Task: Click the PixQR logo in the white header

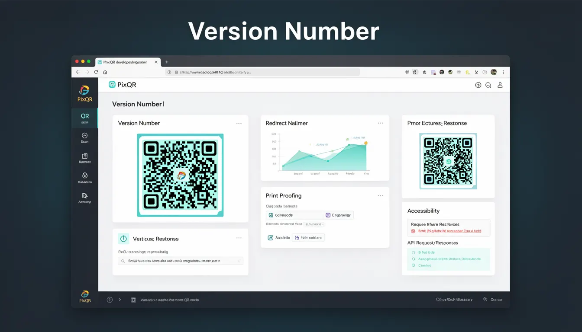Action: click(x=123, y=85)
